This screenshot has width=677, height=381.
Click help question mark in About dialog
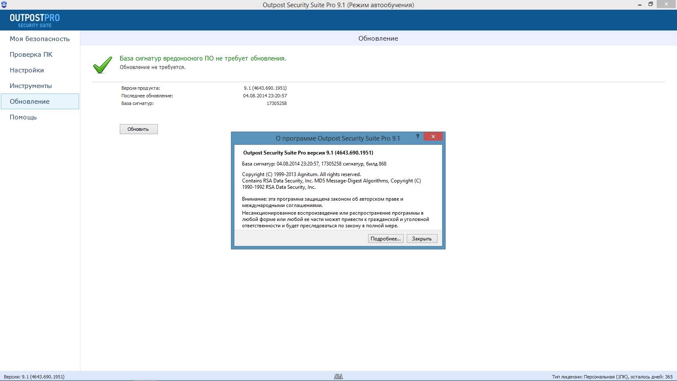(417, 136)
